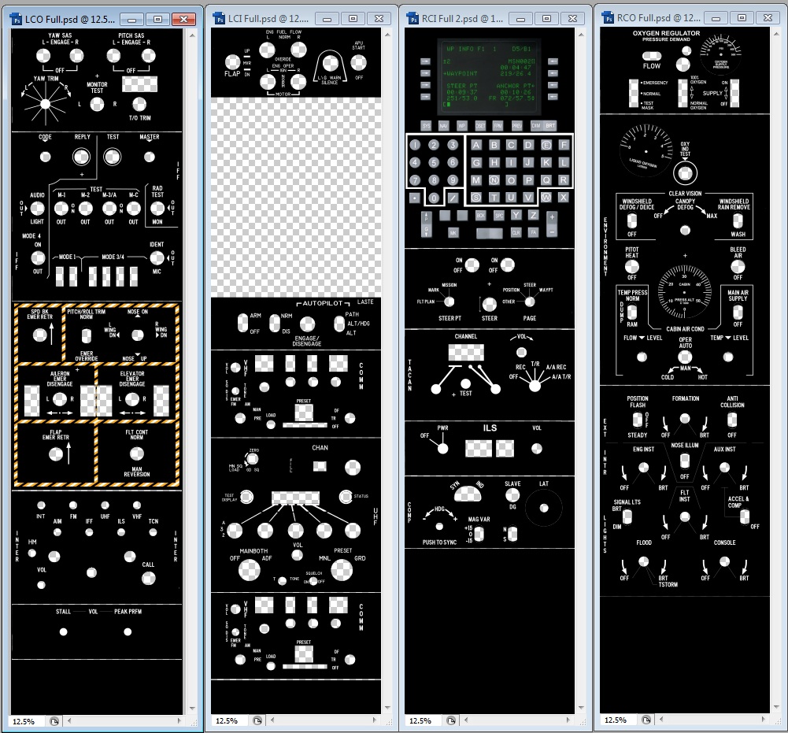Activate the window titled "LCO Full.psd @ 12.5..."
The image size is (788, 733).
click(x=70, y=19)
